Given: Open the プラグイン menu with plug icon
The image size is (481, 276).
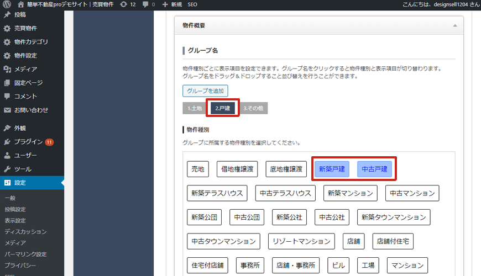Looking at the screenshot, I should point(28,142).
